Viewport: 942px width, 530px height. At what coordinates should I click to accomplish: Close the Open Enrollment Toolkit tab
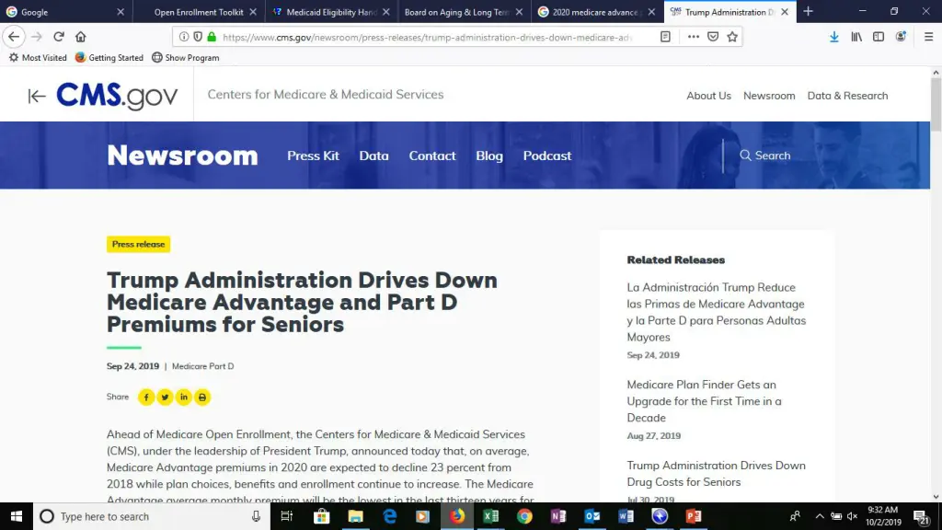click(x=253, y=11)
